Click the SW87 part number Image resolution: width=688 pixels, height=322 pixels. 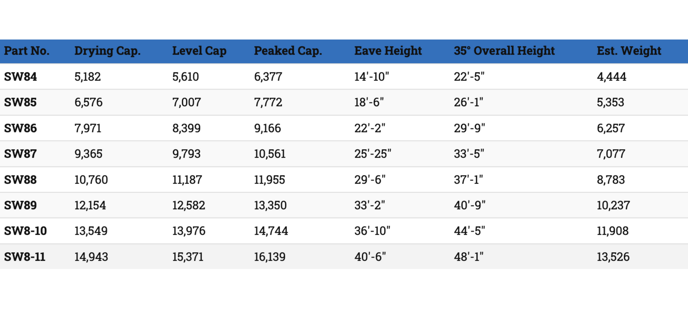pyautogui.click(x=20, y=154)
